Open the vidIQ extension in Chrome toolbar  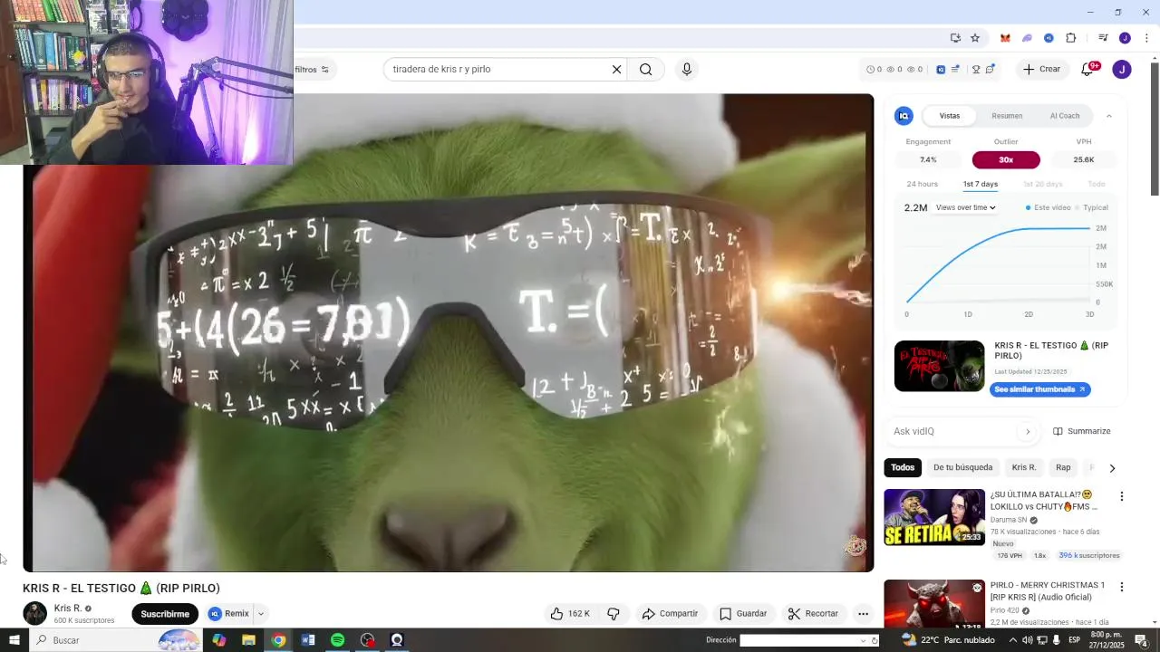[x=1049, y=38]
